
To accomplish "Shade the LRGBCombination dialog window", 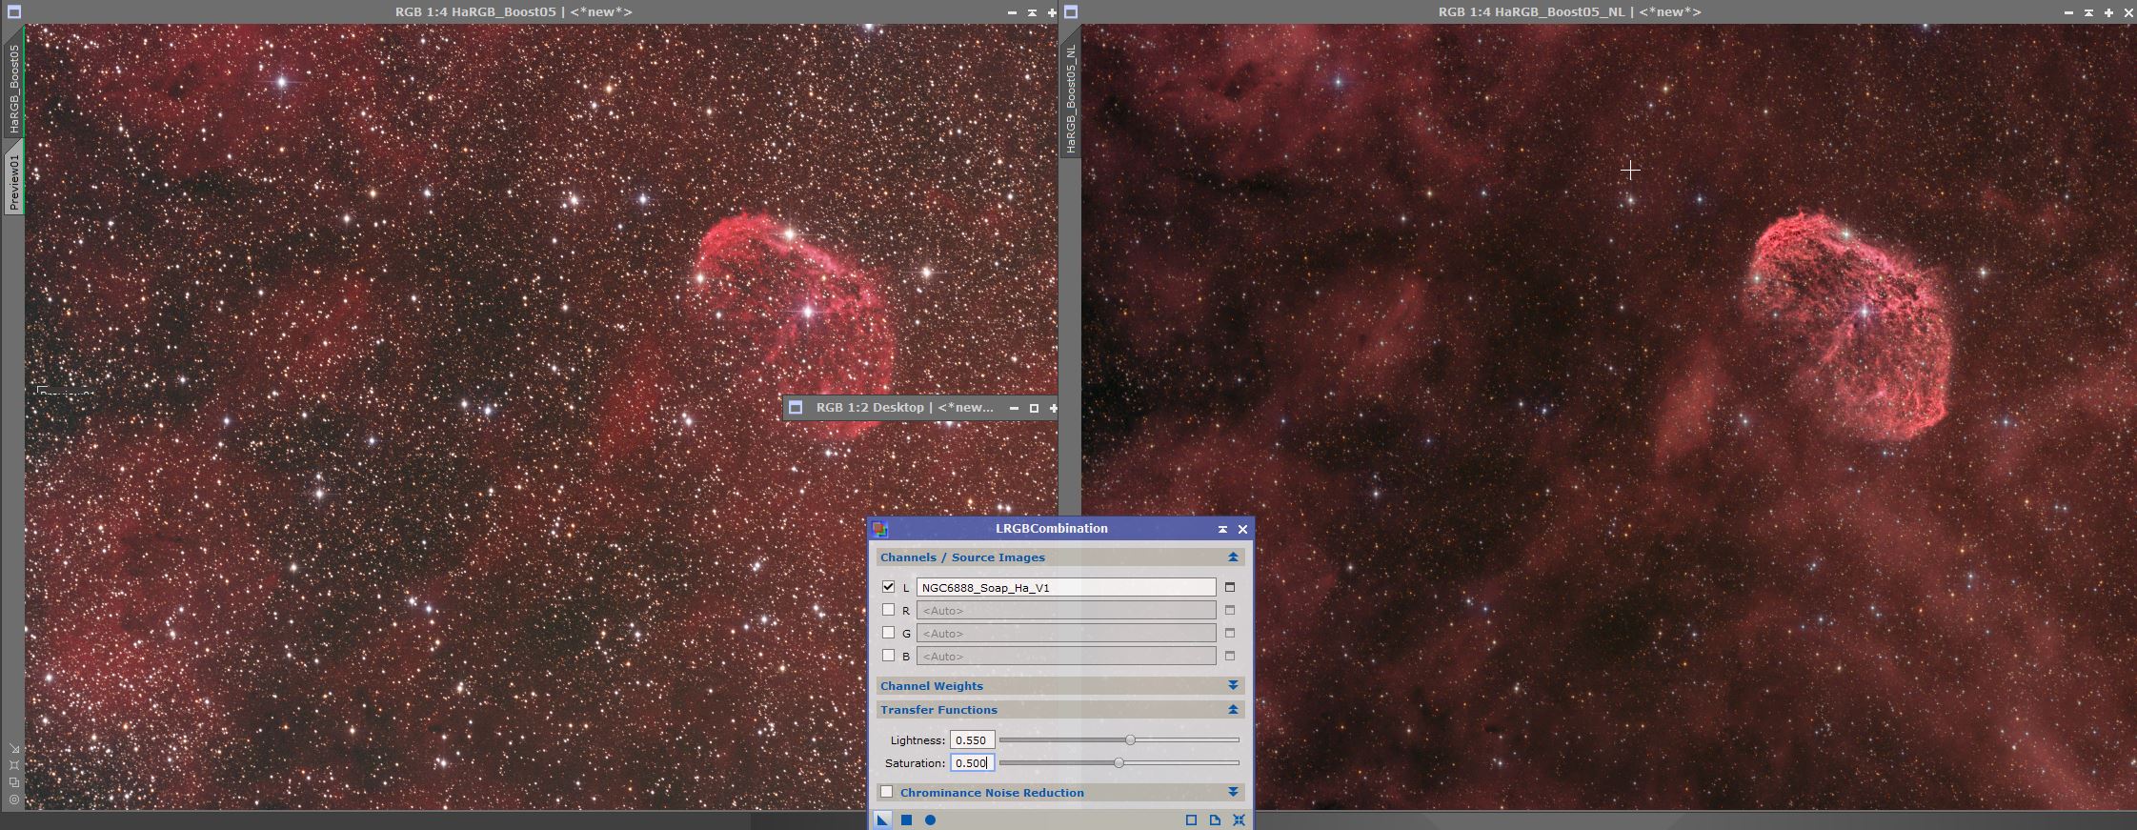I will click(1222, 529).
